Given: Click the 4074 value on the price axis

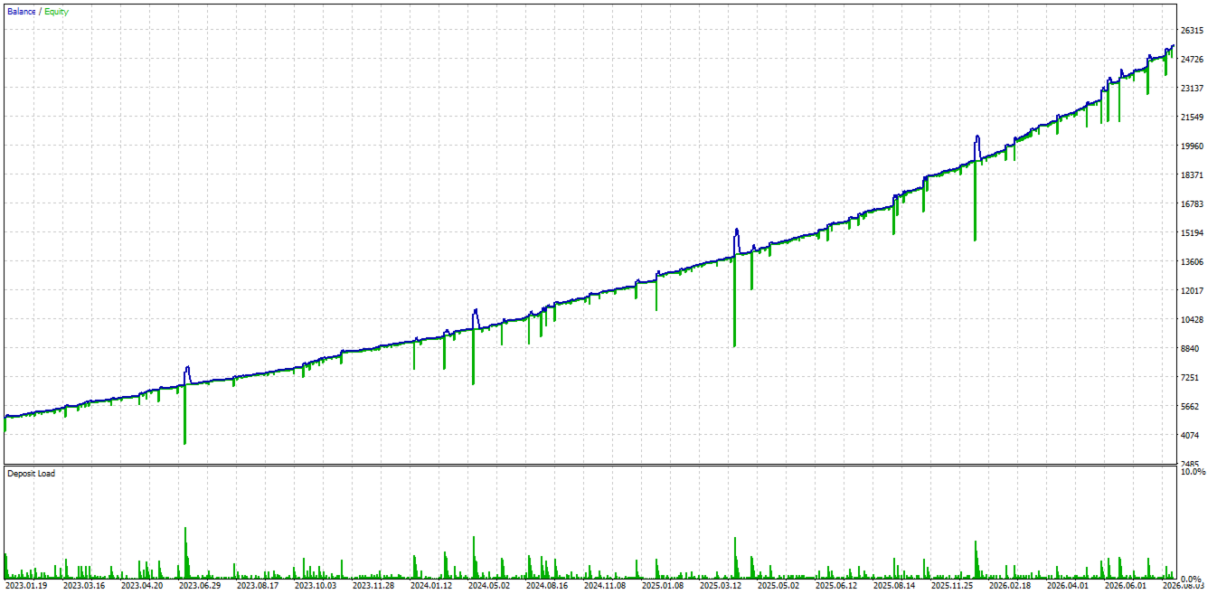Looking at the screenshot, I should tap(1190, 436).
